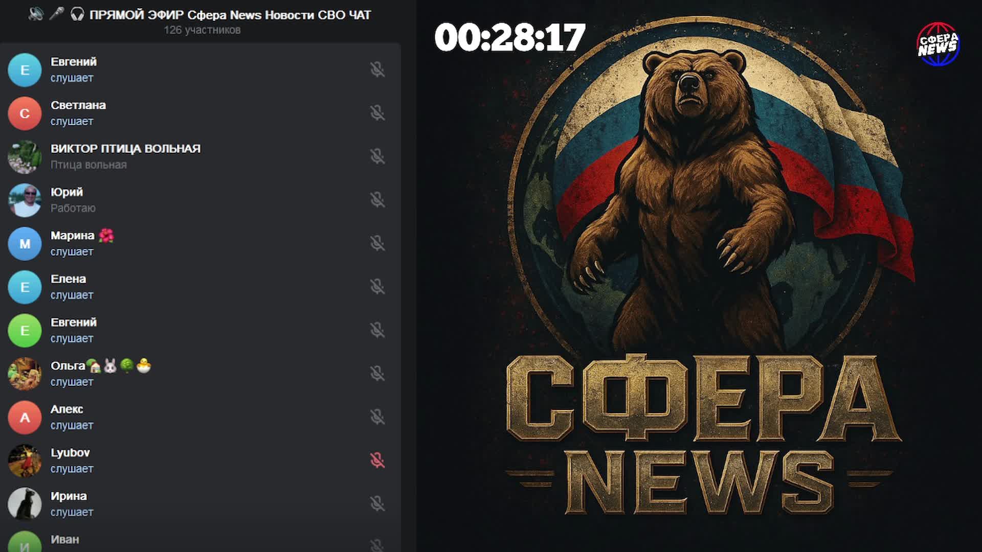Click the 00:28:17 stream timer
Viewport: 982px width, 552px height.
click(509, 37)
